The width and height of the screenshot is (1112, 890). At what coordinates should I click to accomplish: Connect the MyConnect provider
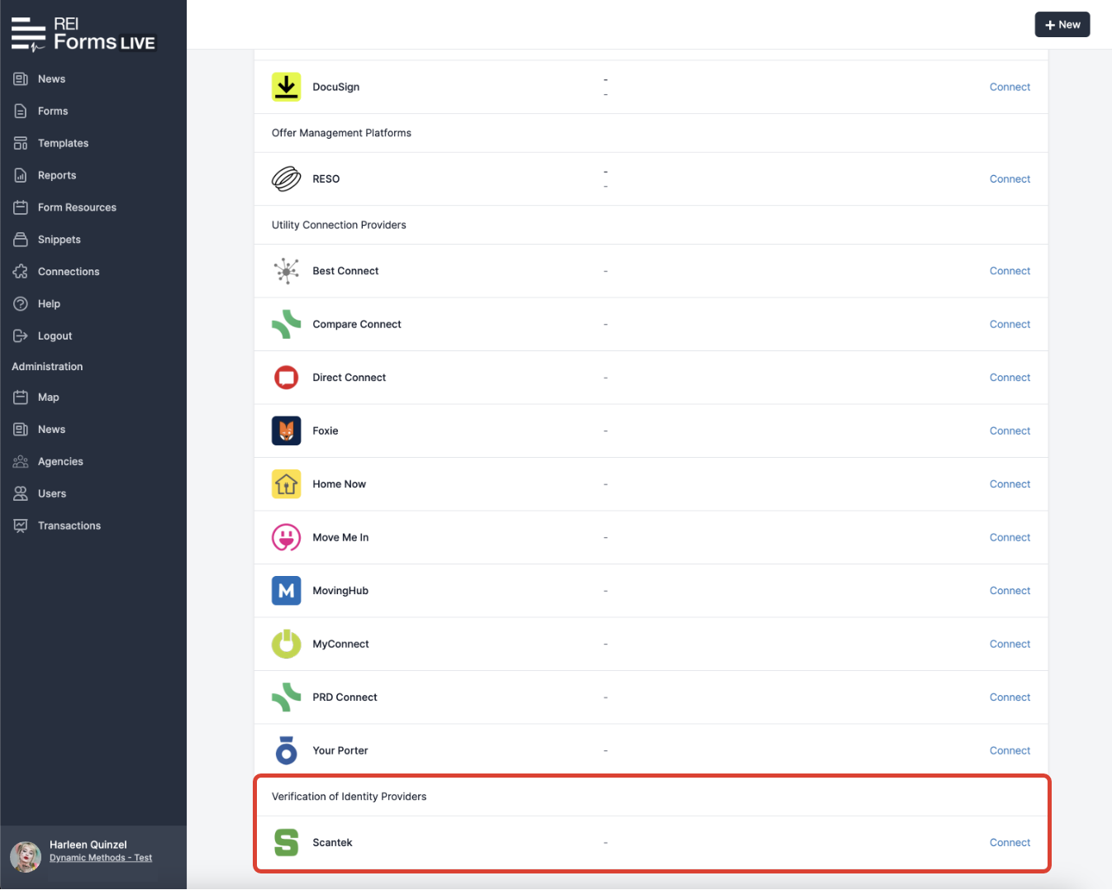click(x=1010, y=645)
